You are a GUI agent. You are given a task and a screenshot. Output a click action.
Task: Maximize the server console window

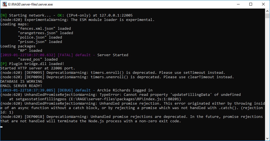coord(251,4)
